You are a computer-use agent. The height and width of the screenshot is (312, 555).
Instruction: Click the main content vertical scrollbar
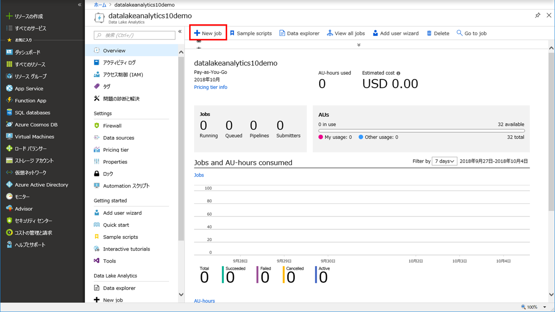(551, 132)
